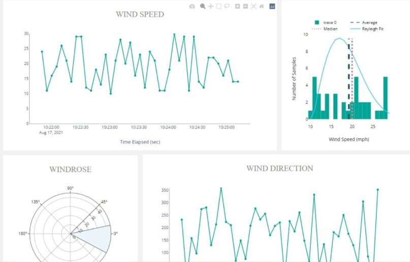Click the Autoscale icon
Viewport: 410px width, 262px height.
click(x=253, y=7)
